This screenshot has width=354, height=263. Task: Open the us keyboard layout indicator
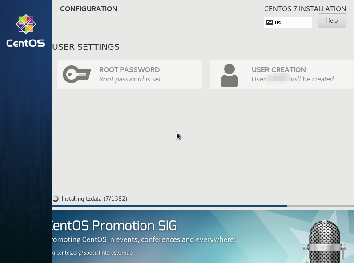pyautogui.click(x=288, y=23)
